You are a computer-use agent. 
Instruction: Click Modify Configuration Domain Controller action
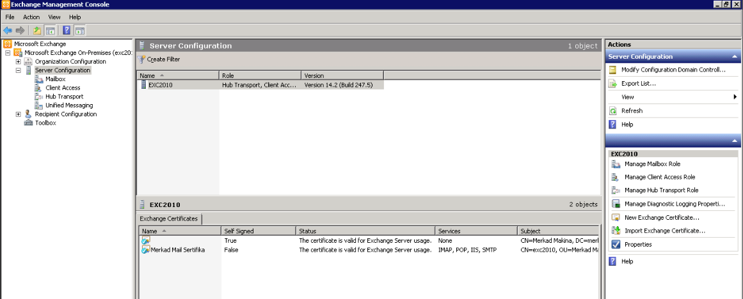(x=673, y=70)
